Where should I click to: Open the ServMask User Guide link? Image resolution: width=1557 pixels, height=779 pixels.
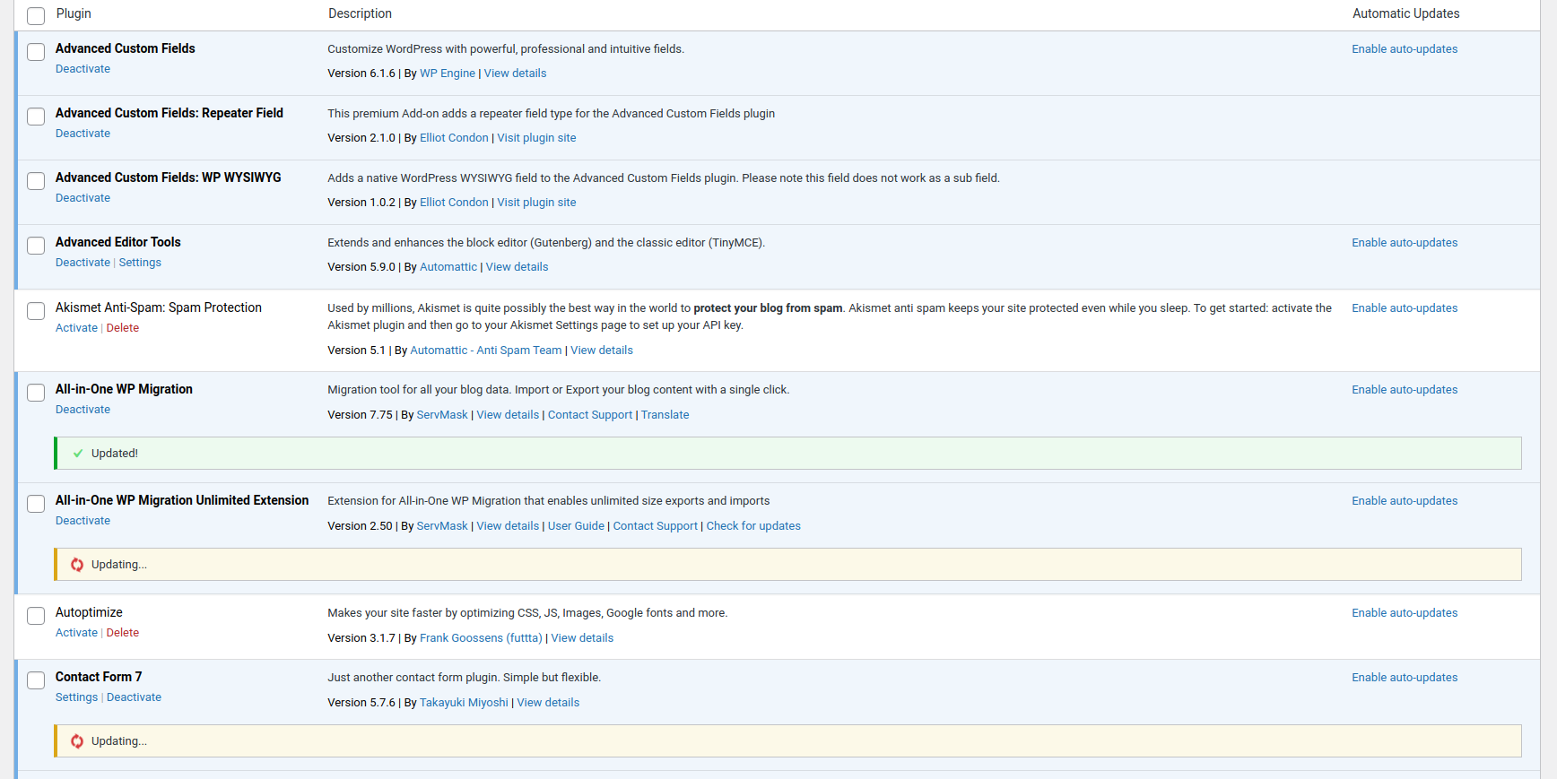(576, 526)
